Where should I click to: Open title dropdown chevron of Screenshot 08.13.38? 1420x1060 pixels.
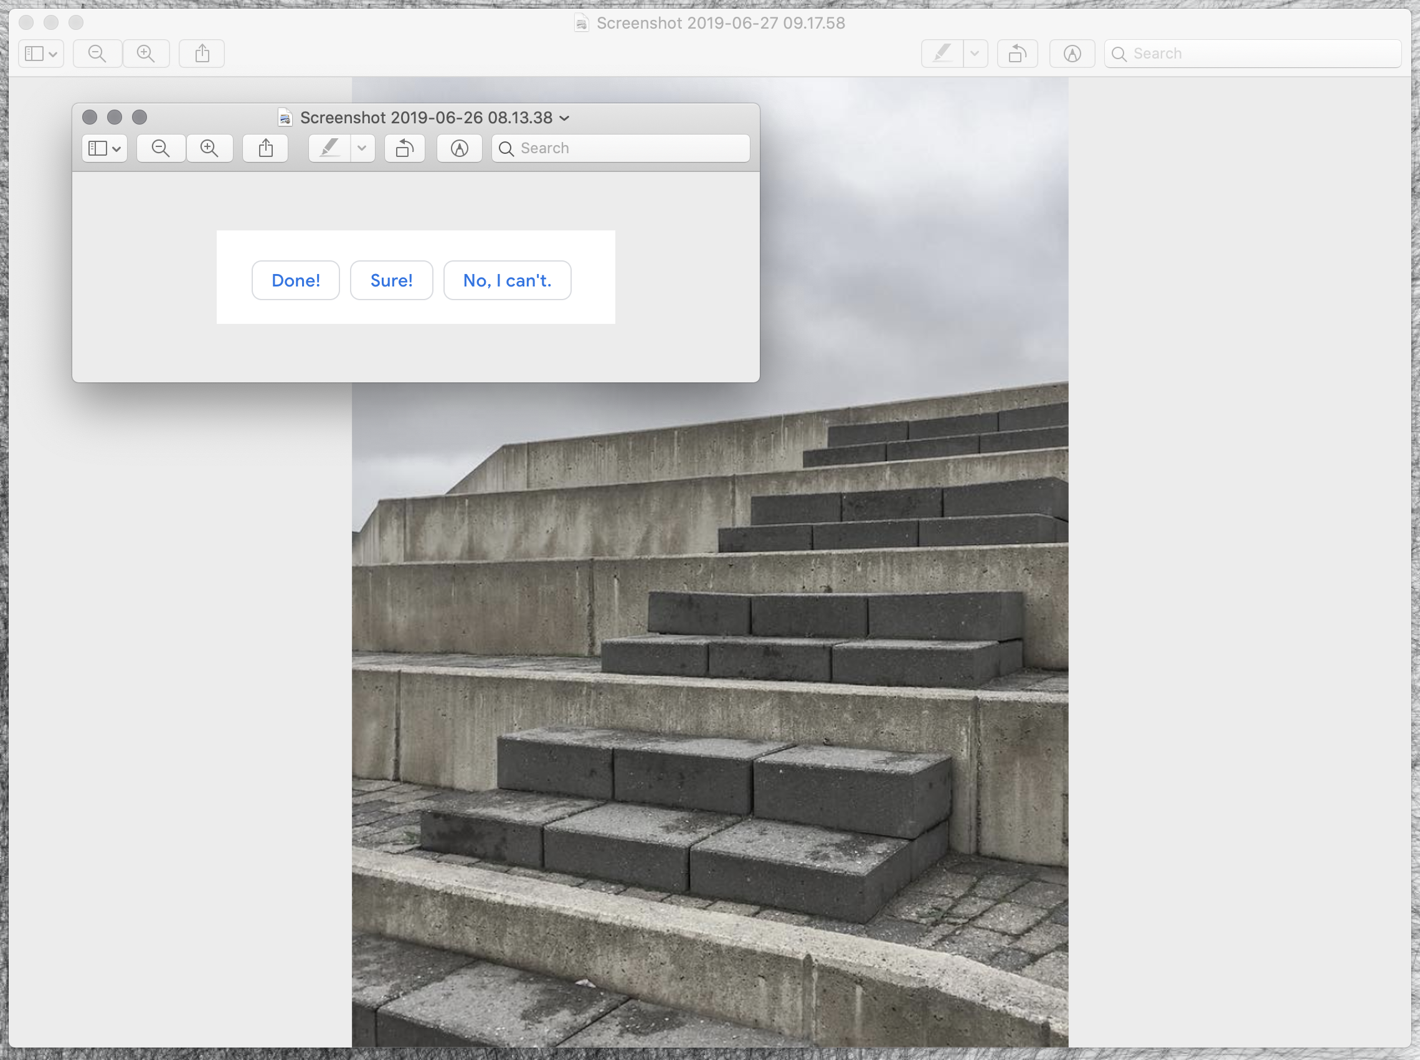(x=565, y=118)
